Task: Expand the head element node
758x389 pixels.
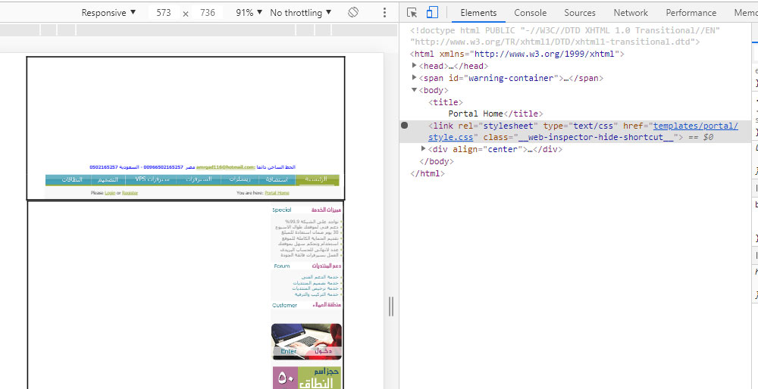Action: coord(415,66)
